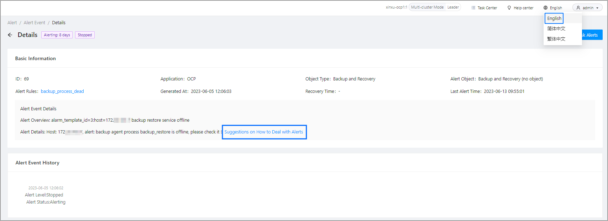Switch language to 繁体中文
The height and width of the screenshot is (221, 608).
pyautogui.click(x=556, y=39)
